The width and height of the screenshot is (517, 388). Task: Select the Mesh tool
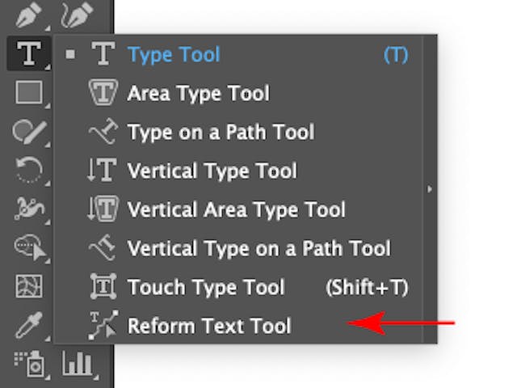coord(28,286)
